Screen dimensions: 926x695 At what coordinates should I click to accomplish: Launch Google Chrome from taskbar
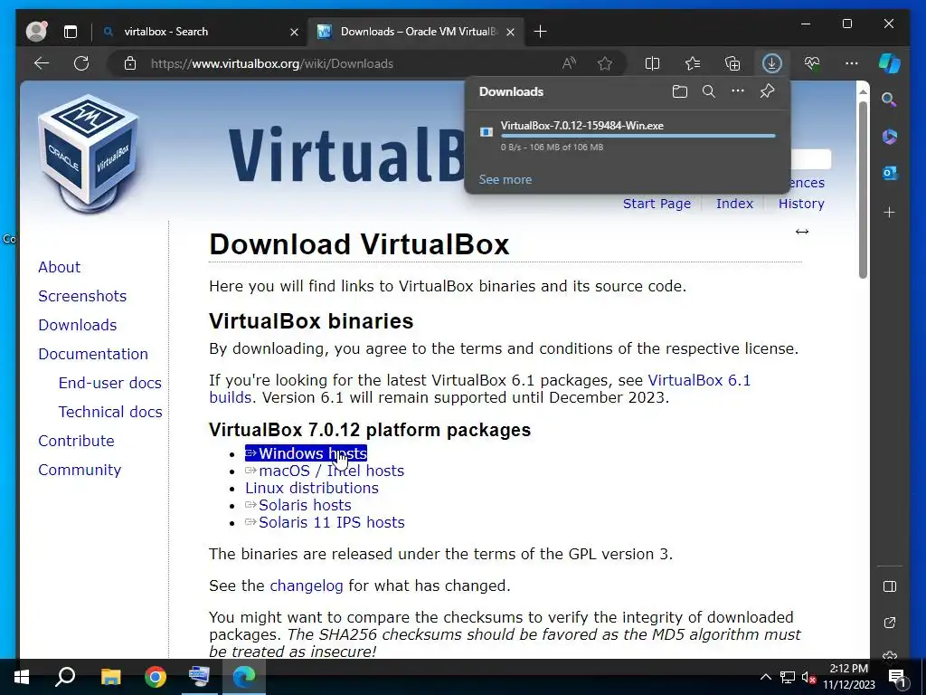click(156, 677)
